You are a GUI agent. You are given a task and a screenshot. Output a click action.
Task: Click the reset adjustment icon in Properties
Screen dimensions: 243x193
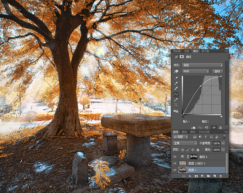point(207,128)
